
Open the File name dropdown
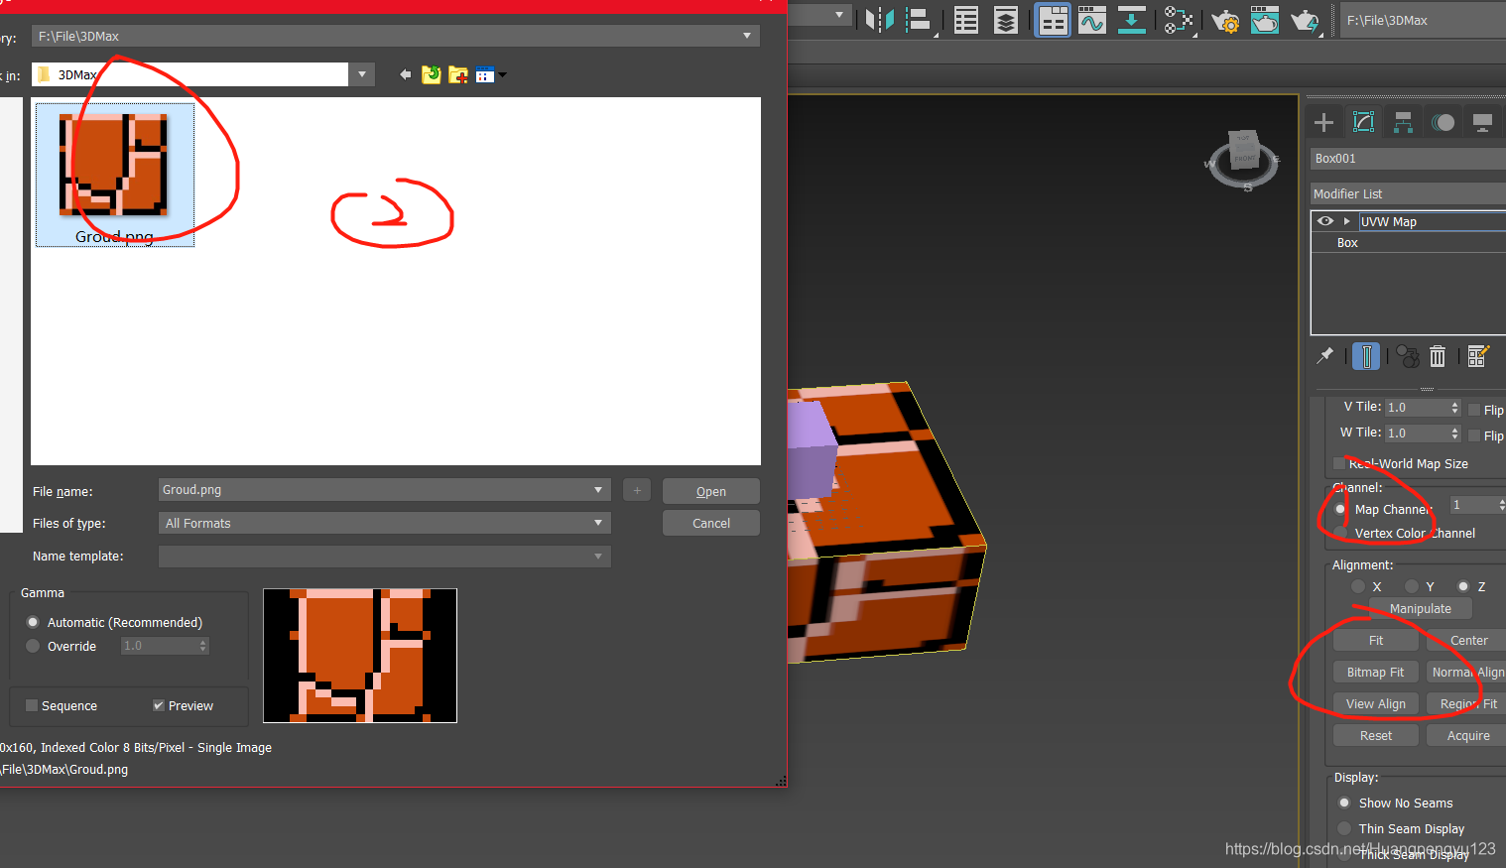click(x=598, y=490)
